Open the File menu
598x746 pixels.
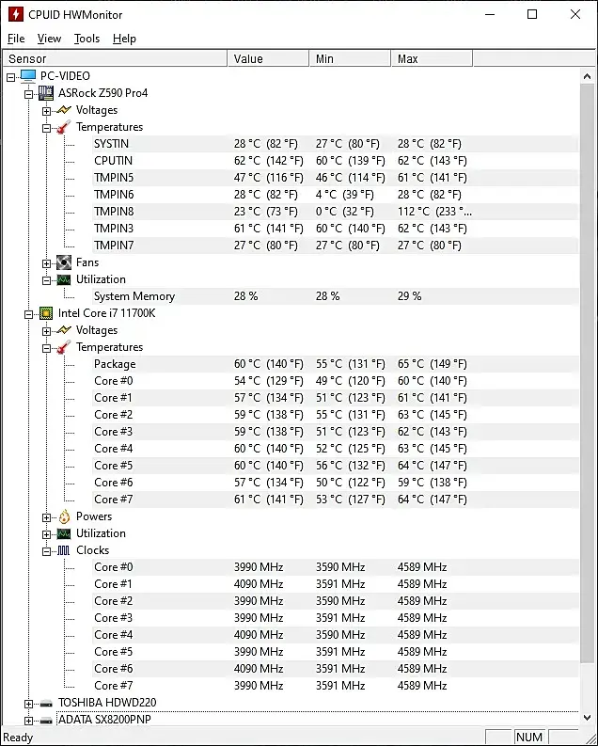(x=16, y=39)
